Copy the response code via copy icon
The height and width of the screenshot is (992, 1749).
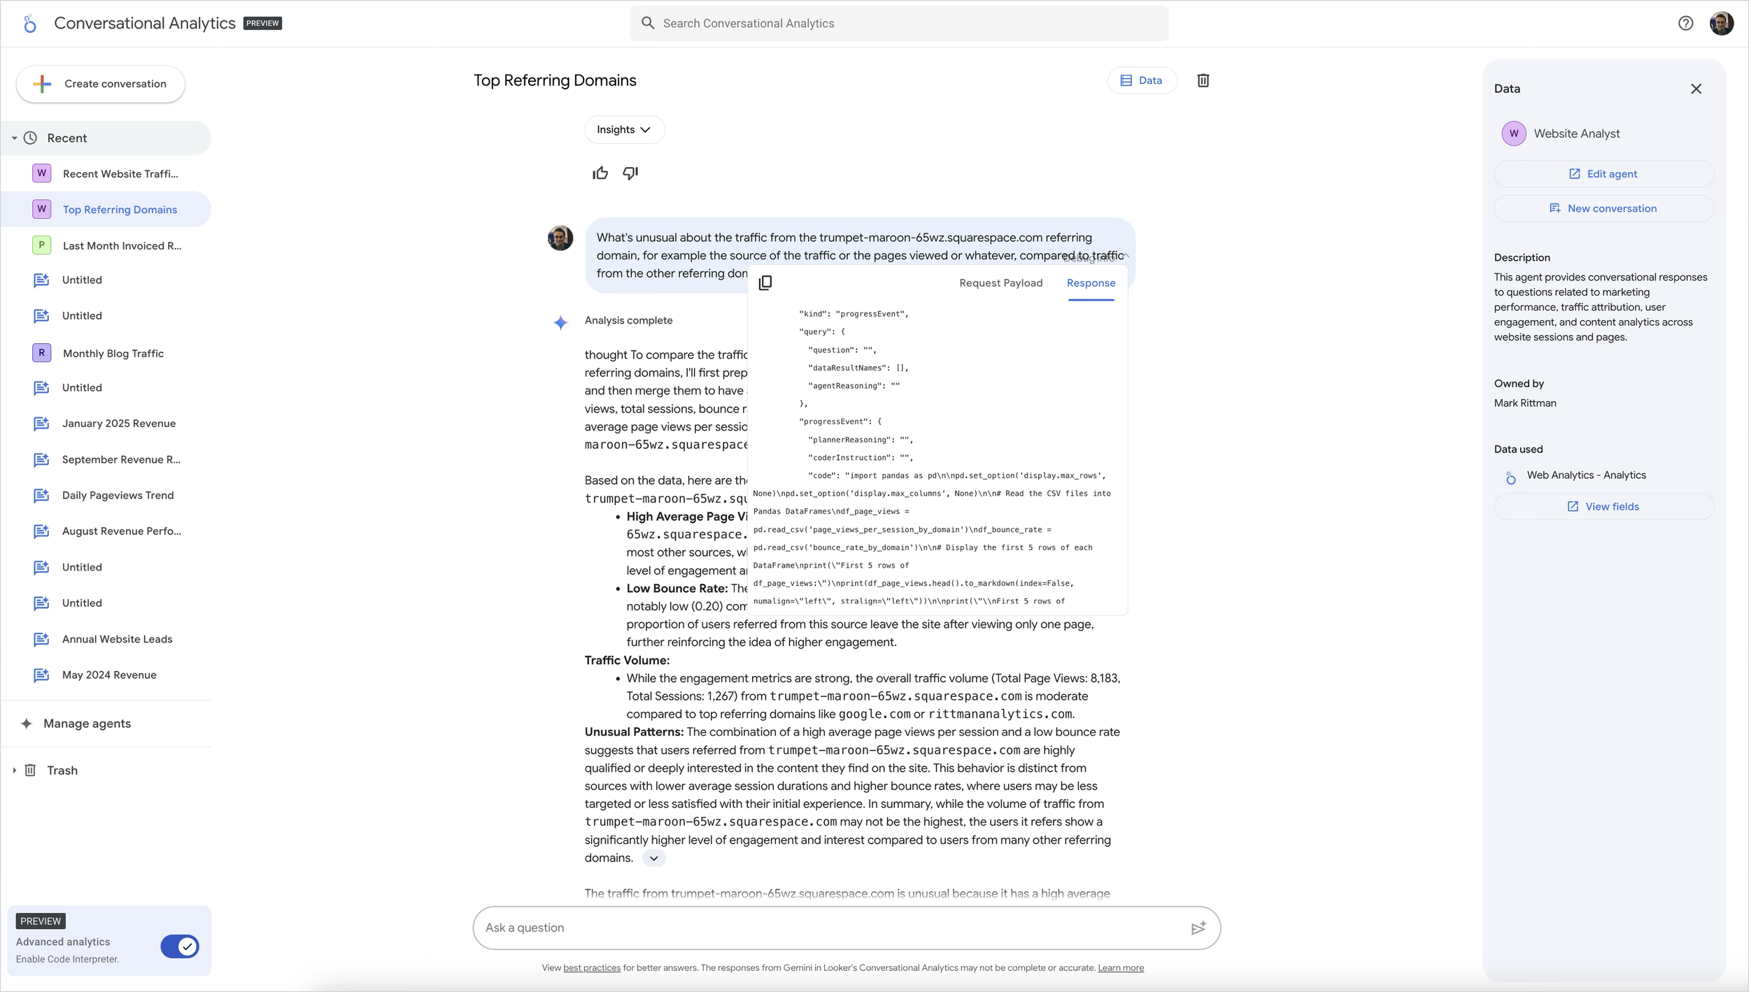coord(765,282)
